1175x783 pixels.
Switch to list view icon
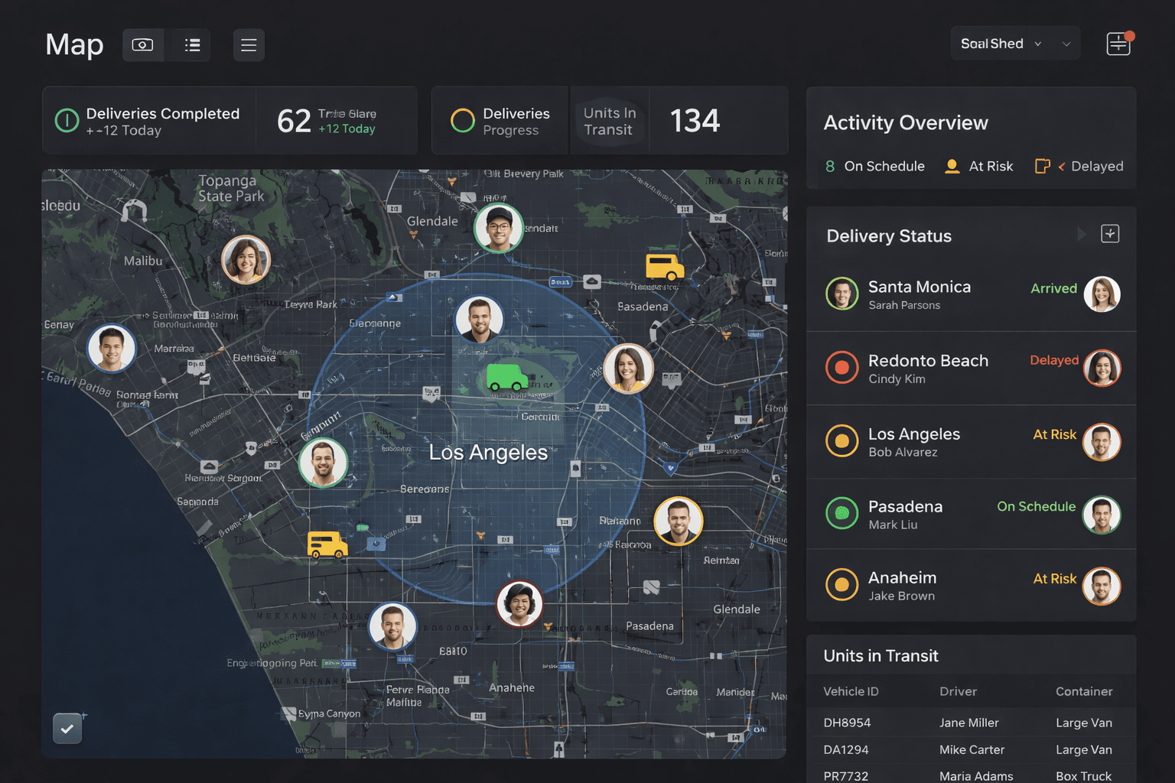(x=190, y=45)
